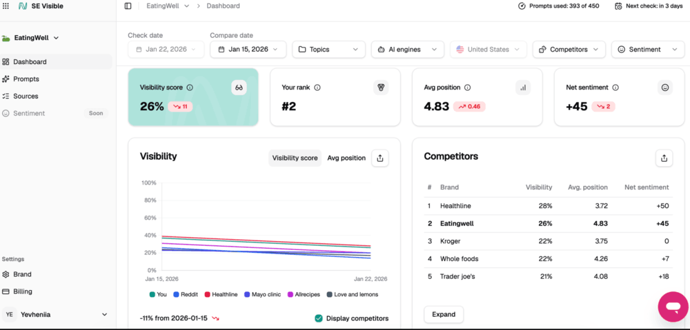Click the EatingWell green brand icon
Viewport: 690px width, 330px height.
(6, 38)
